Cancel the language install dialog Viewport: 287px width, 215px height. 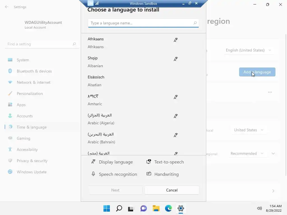(x=172, y=190)
